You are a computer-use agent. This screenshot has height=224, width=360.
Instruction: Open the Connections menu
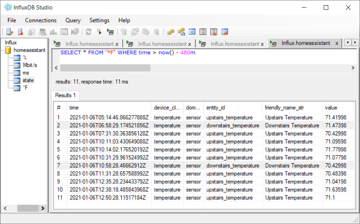(40, 20)
